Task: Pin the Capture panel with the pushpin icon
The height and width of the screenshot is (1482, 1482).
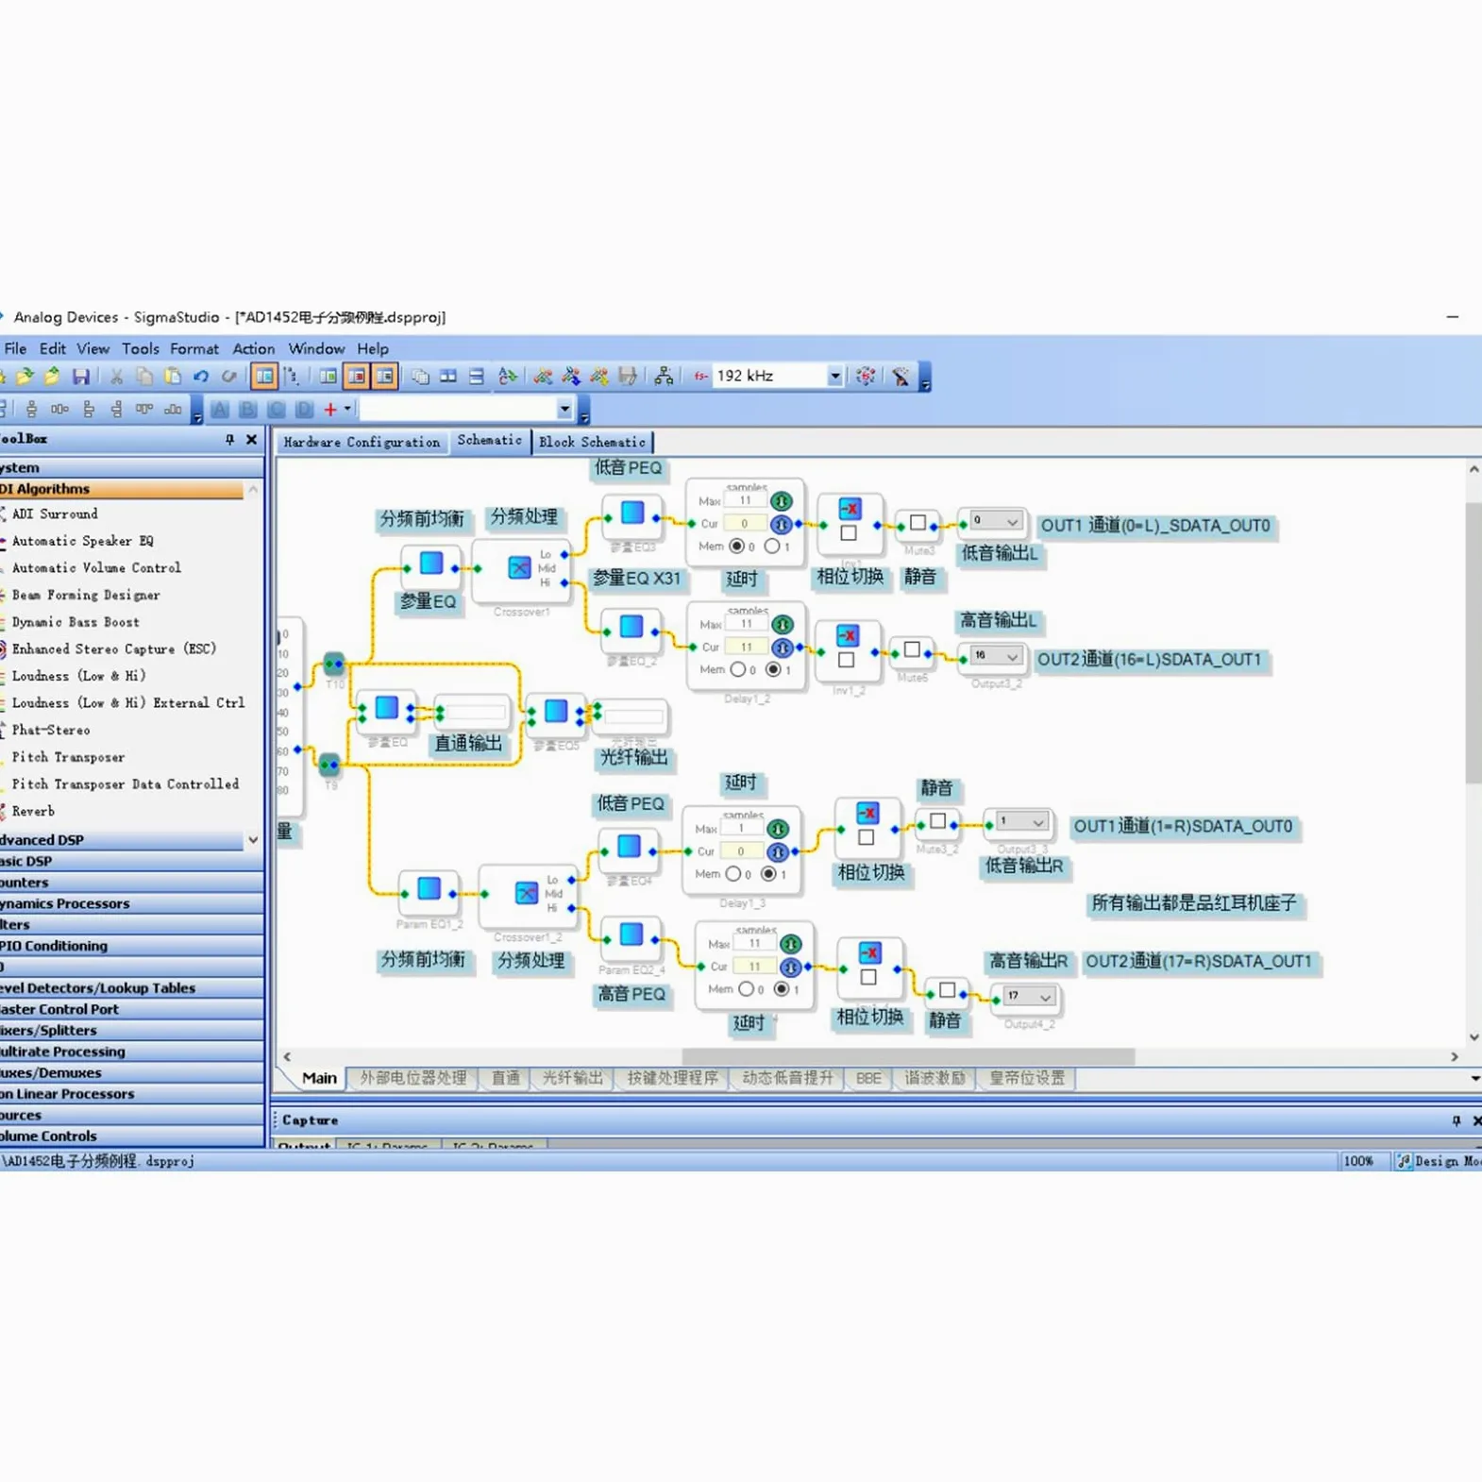Action: point(1456,1120)
